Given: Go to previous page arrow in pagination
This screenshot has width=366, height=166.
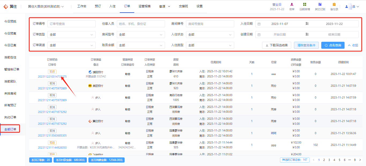Looking at the screenshot, I should (313, 160).
